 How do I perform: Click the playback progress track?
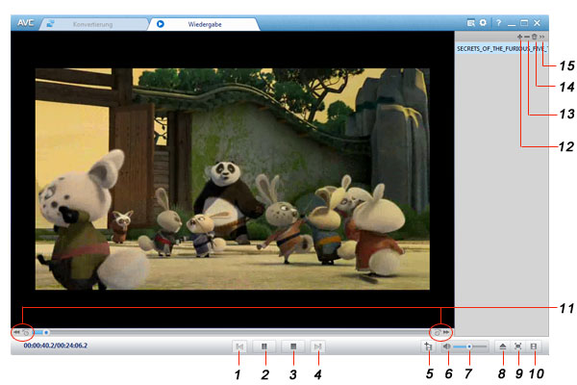click(232, 332)
